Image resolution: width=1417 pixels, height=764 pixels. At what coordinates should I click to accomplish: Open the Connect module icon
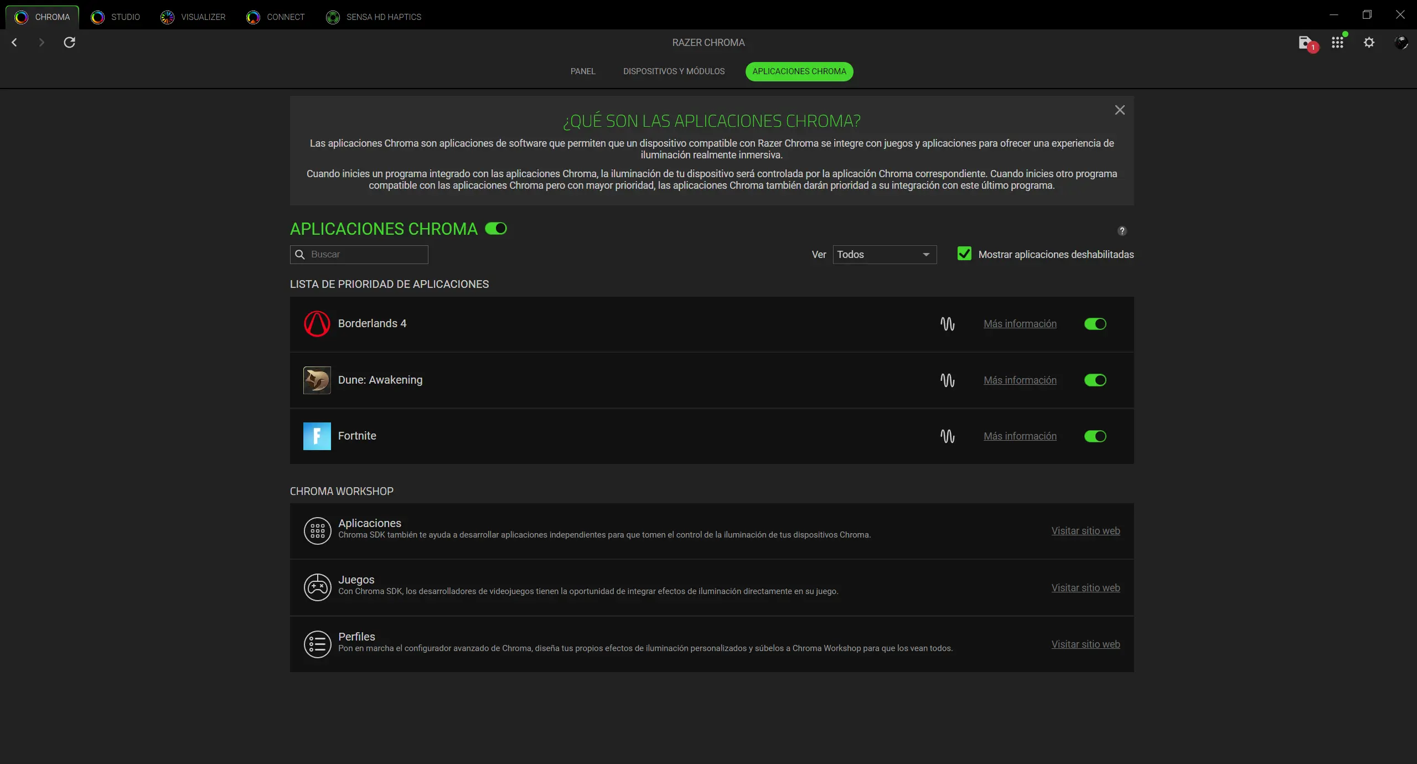pos(252,17)
